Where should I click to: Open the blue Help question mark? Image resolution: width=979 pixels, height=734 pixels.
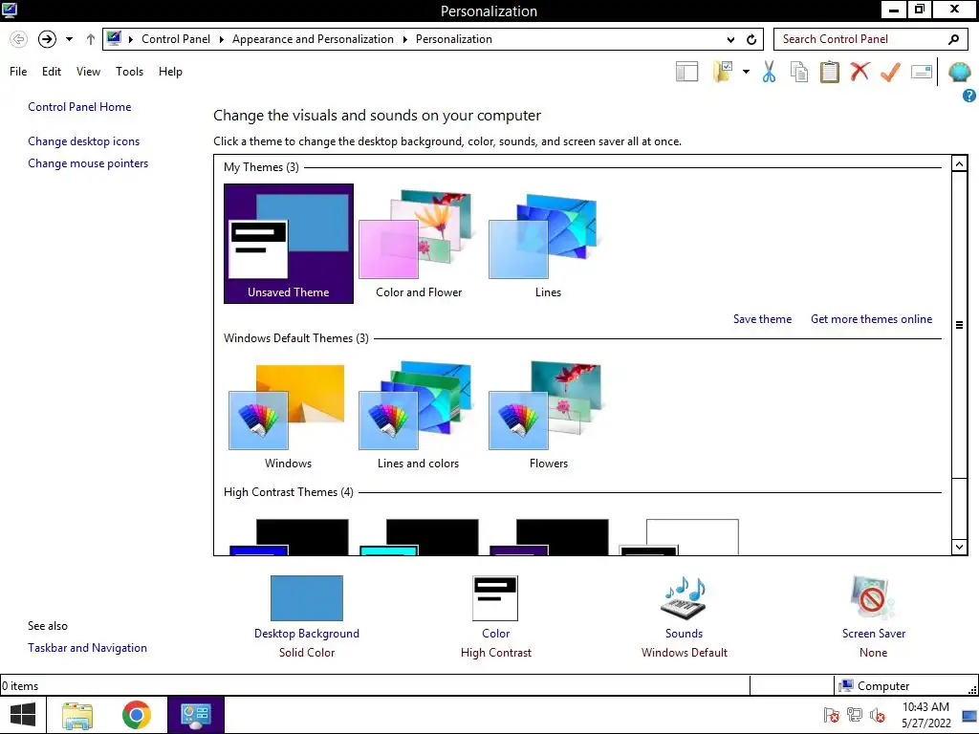[x=969, y=96]
